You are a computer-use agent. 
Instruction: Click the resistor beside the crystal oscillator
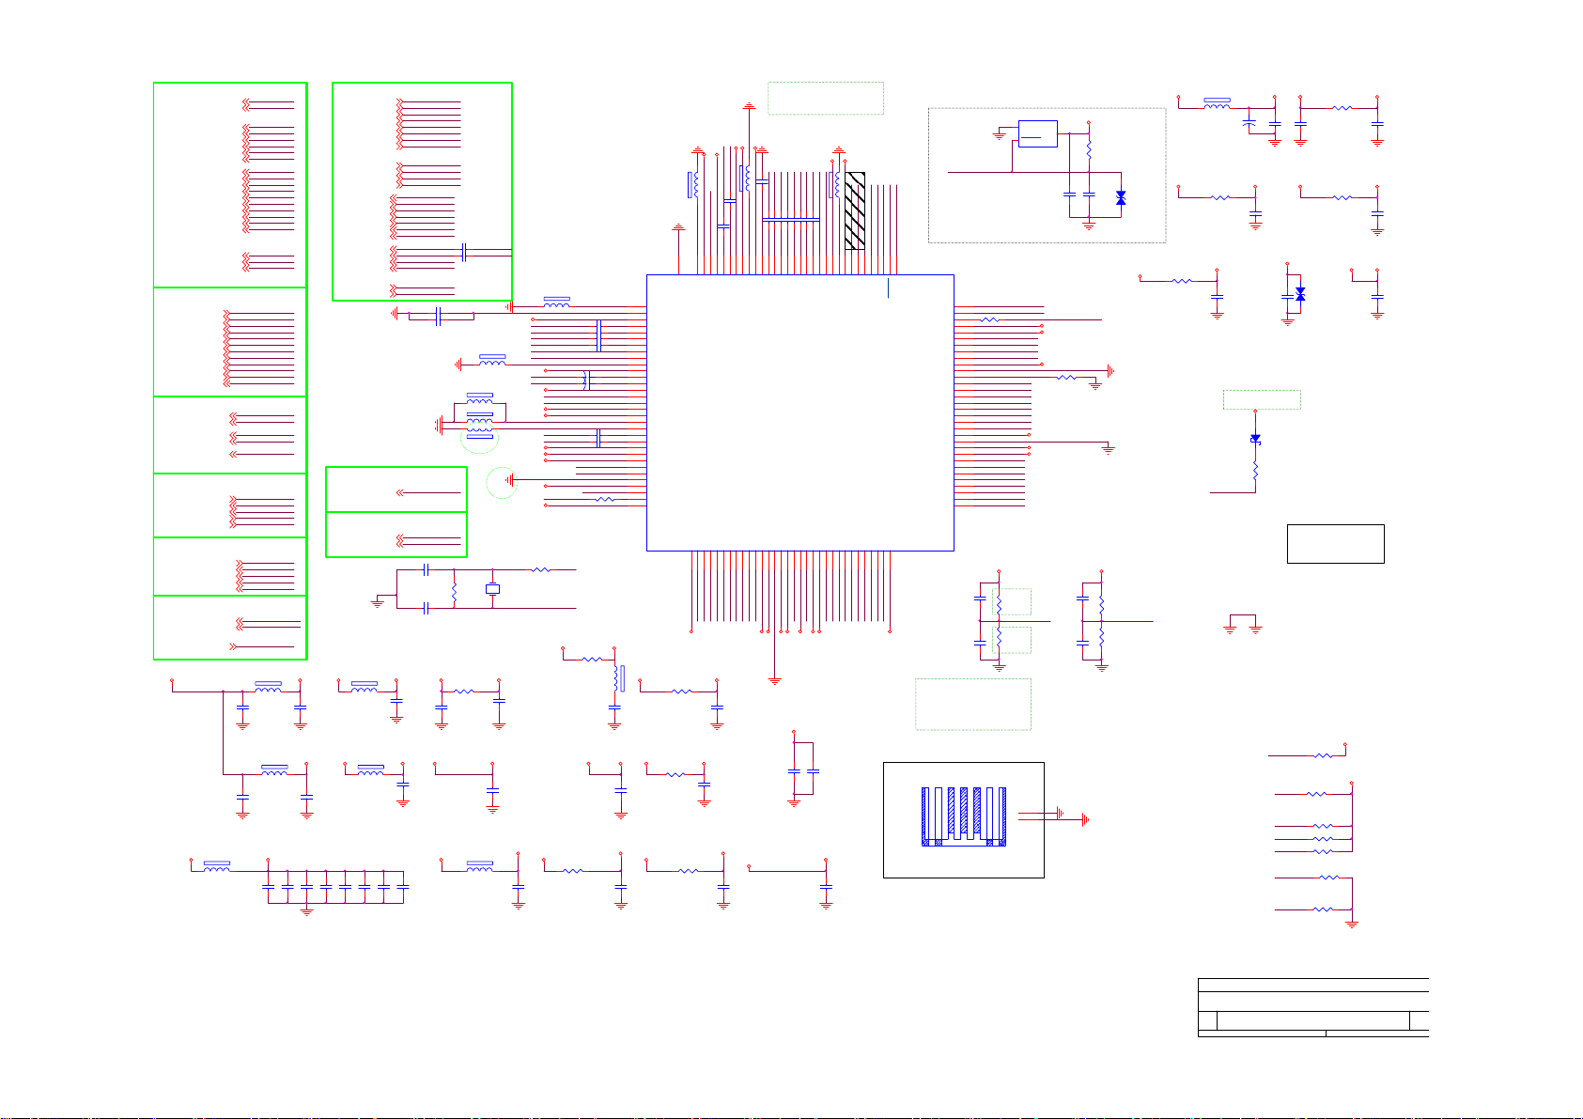(x=454, y=593)
